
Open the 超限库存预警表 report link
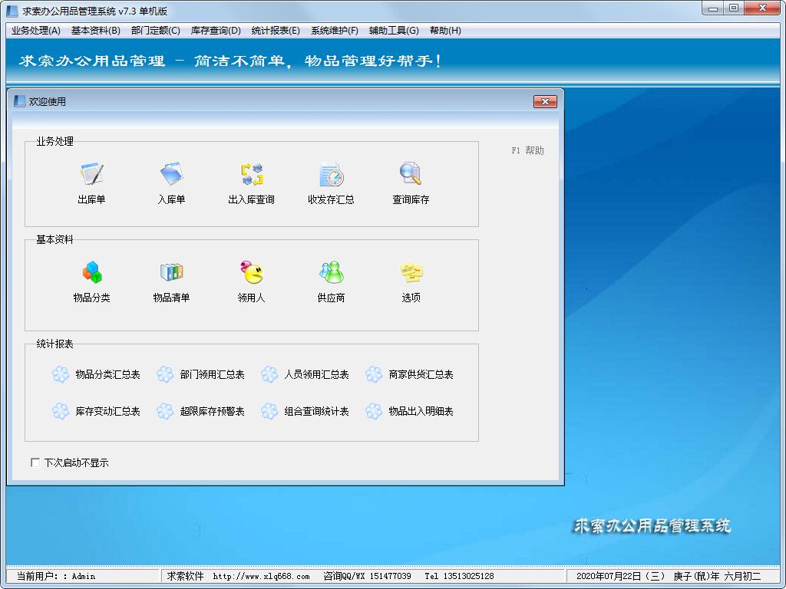tap(212, 411)
